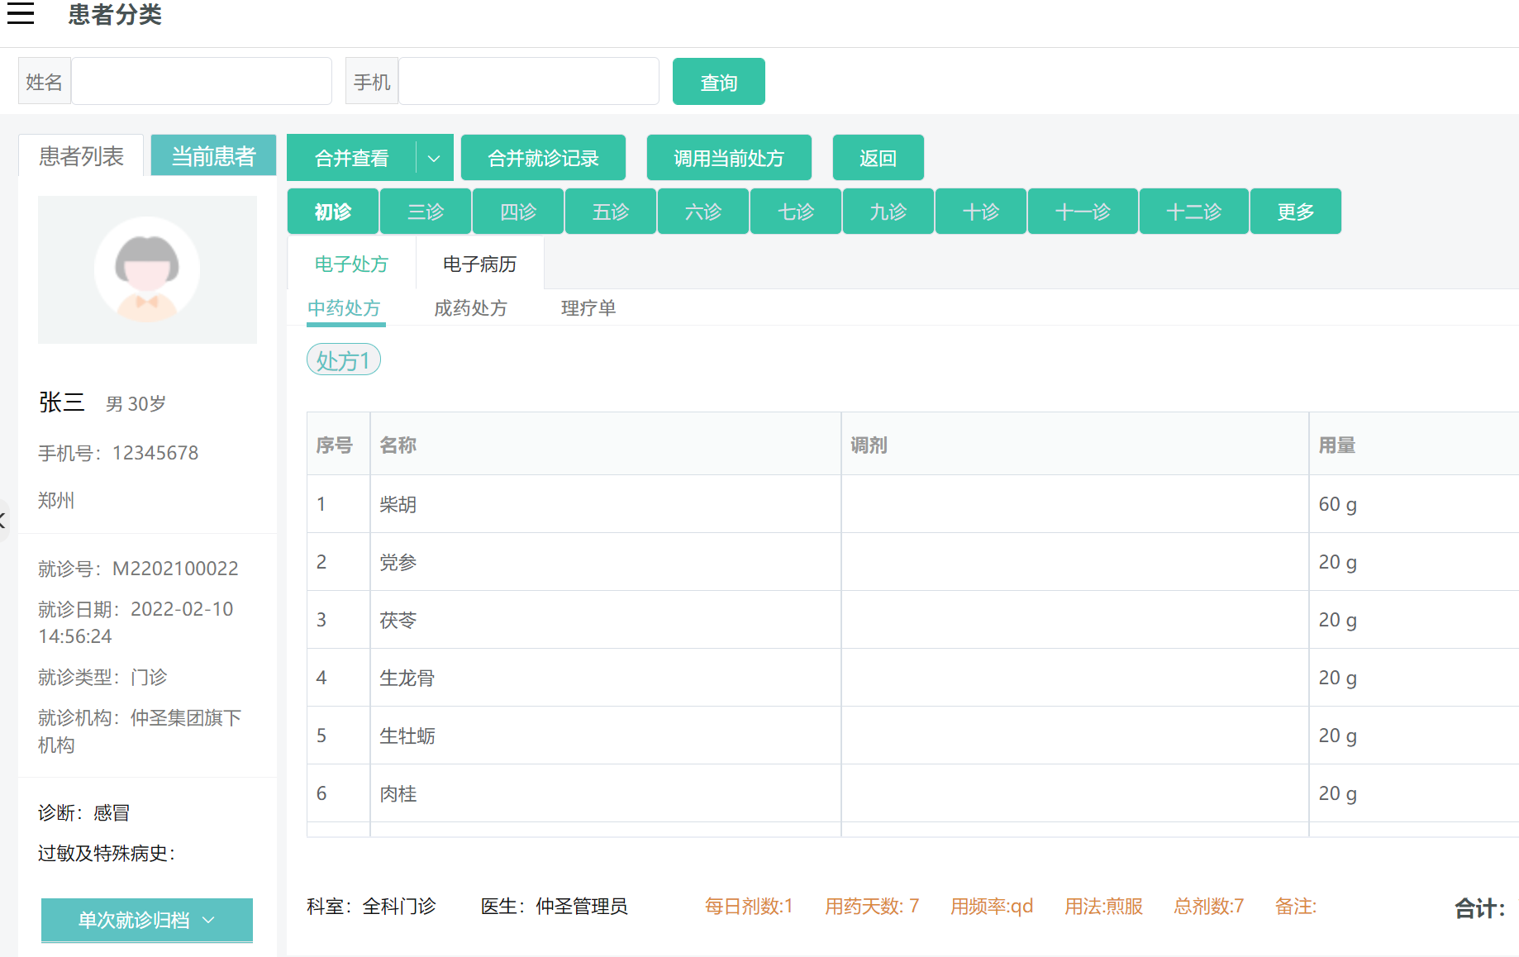Viewport: 1519px width, 957px height.
Task: Select the 初诊 visit tab
Action: (x=333, y=212)
